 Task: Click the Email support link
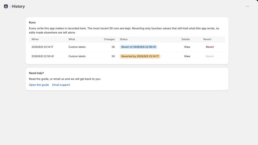[x=61, y=85]
